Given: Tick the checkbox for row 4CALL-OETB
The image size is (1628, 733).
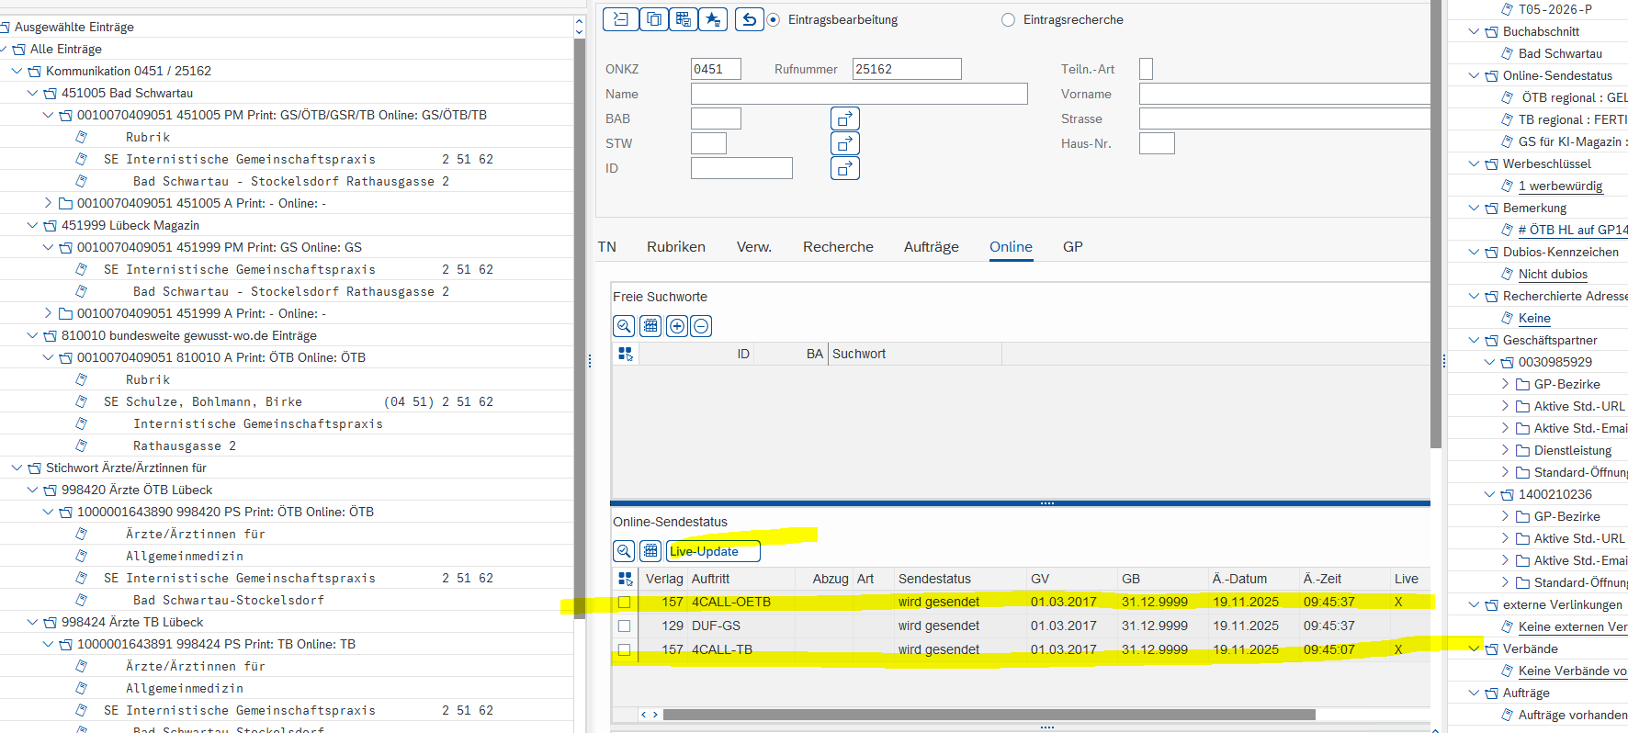Looking at the screenshot, I should point(625,603).
